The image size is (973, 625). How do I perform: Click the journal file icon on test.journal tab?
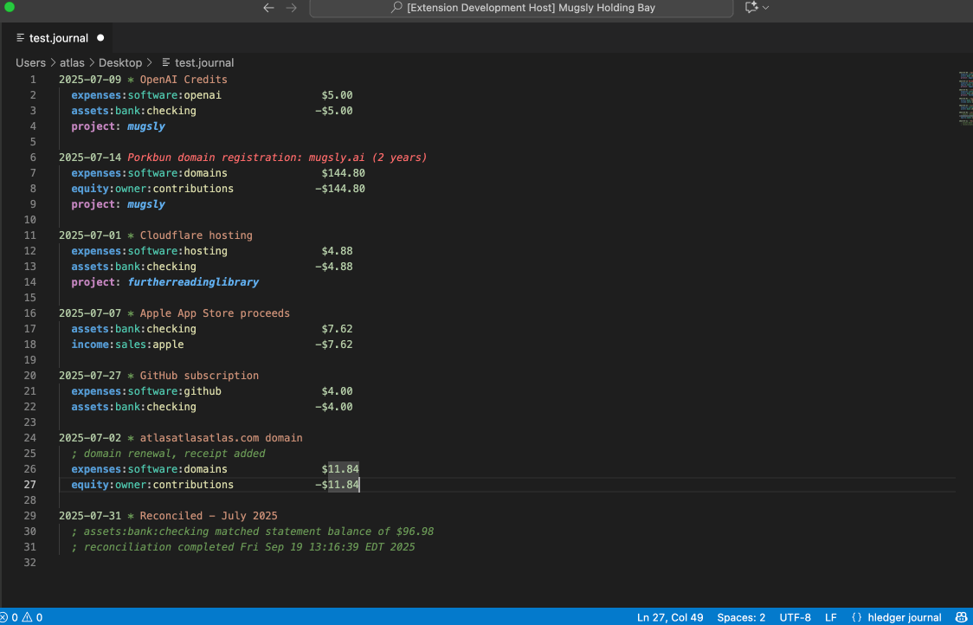(19, 37)
